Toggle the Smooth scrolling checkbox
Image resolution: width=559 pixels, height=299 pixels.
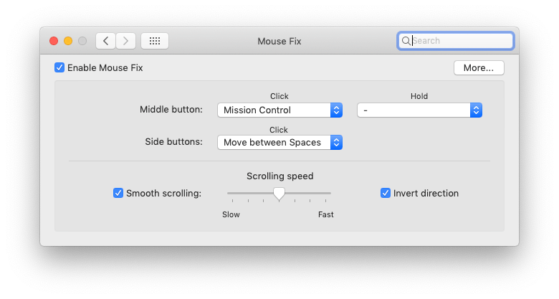[118, 193]
